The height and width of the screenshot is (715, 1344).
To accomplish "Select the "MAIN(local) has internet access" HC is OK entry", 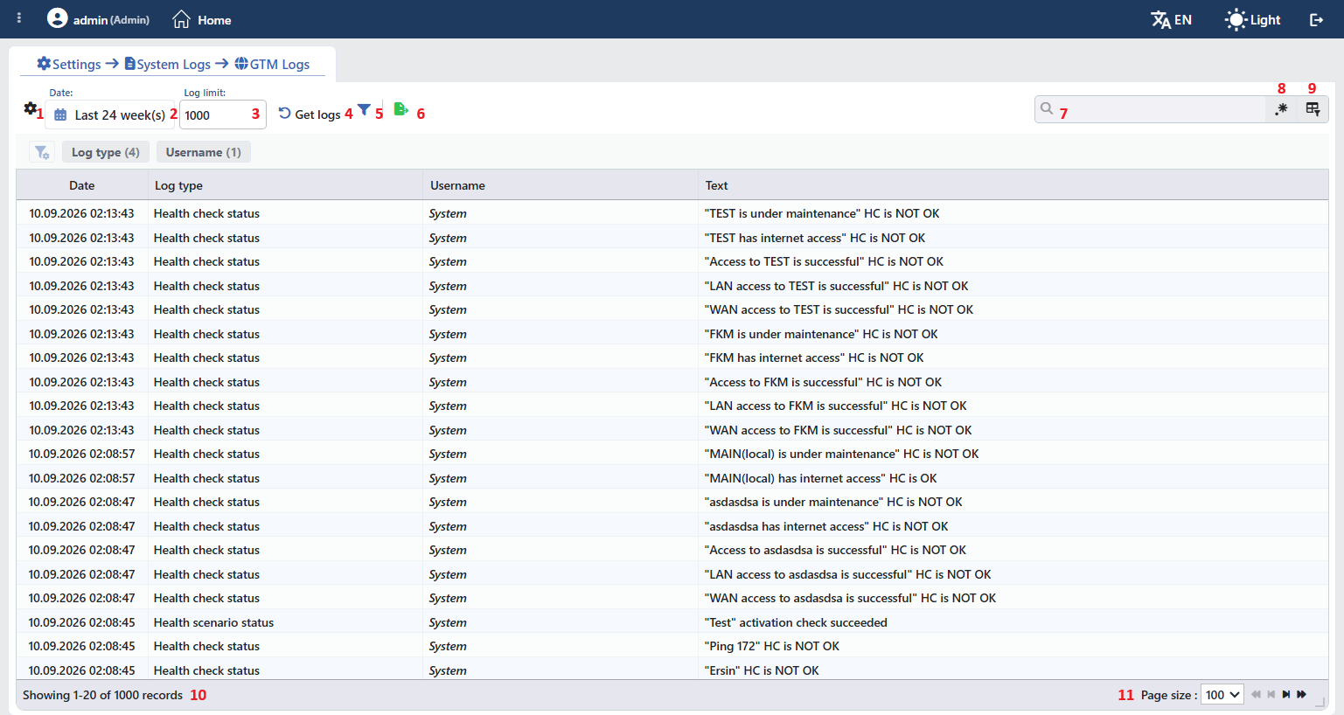I will click(820, 478).
